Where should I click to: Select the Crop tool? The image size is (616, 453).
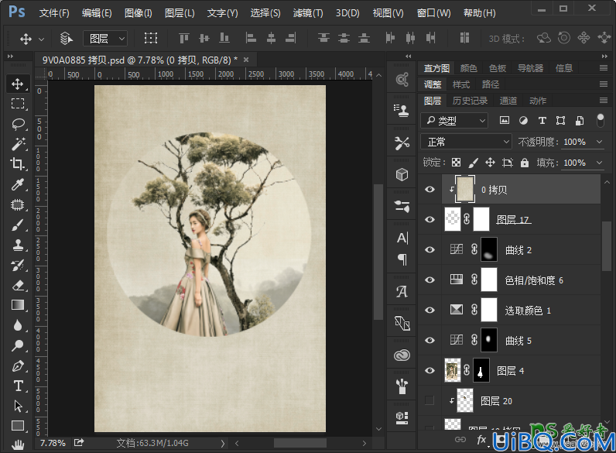17,164
